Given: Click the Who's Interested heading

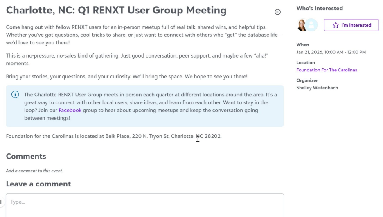Looking at the screenshot, I should [320, 8].
